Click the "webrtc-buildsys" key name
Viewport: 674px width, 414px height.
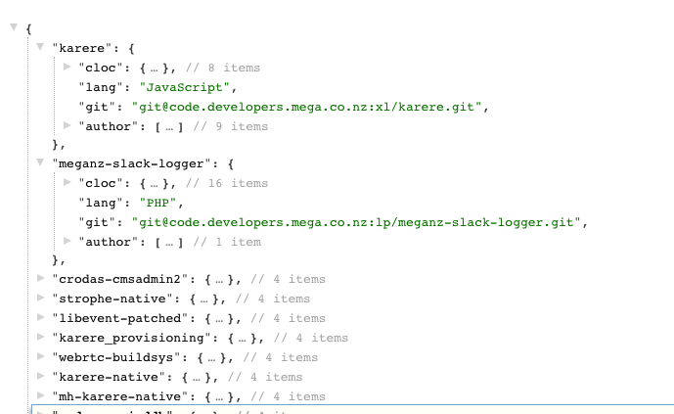point(116,357)
